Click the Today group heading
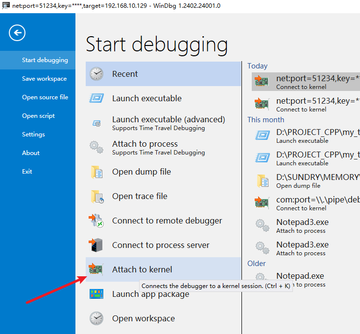 [x=257, y=66]
